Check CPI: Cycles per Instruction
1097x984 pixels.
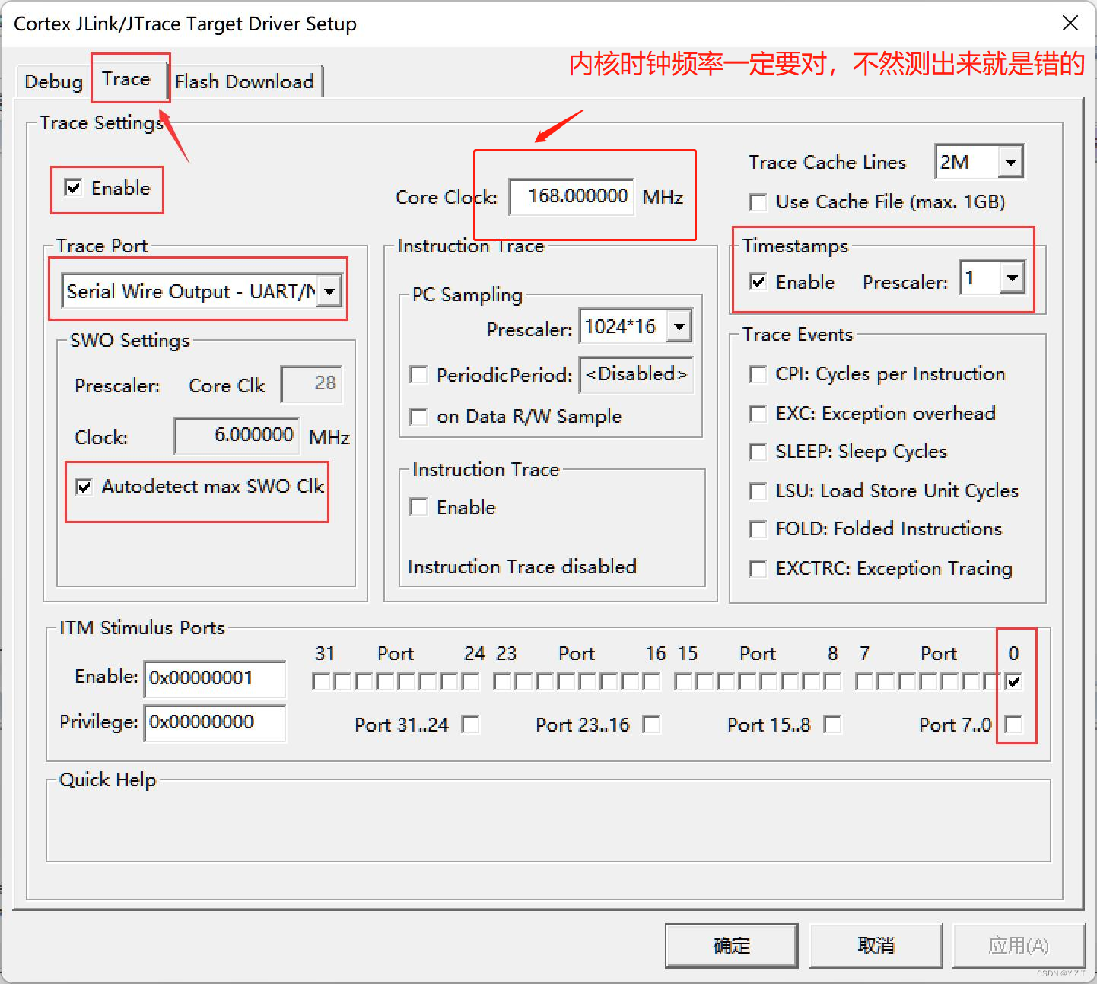758,374
